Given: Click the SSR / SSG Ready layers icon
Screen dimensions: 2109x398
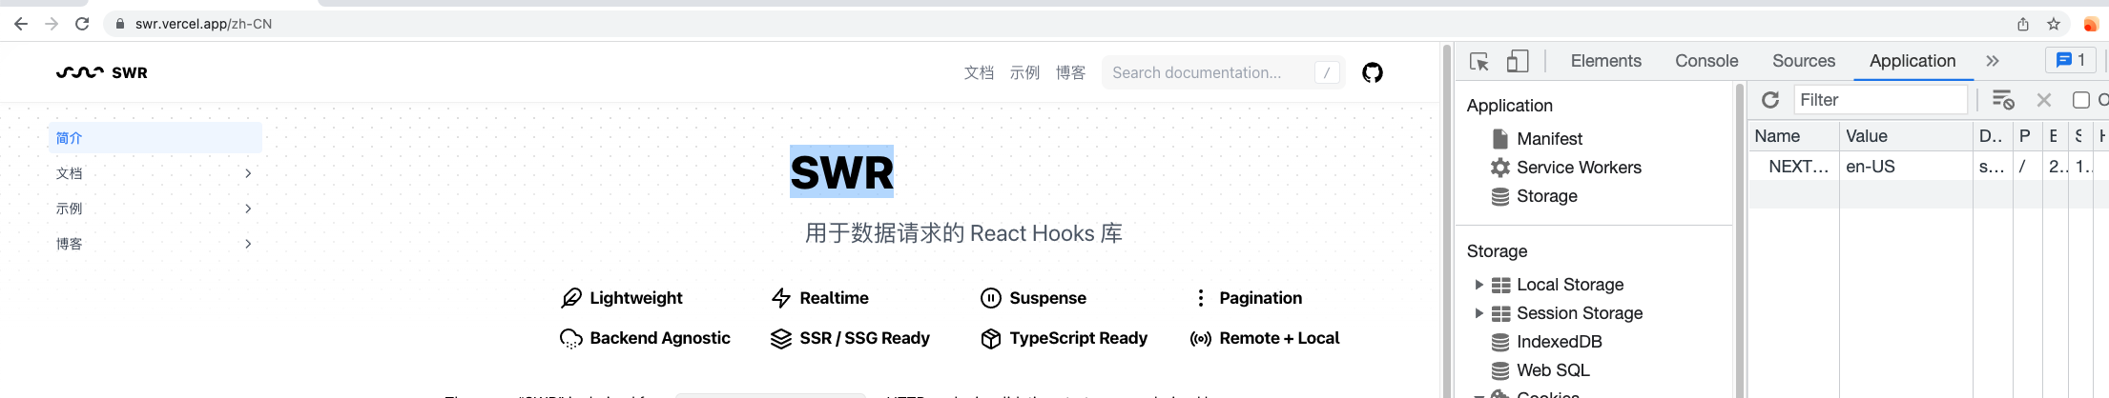Looking at the screenshot, I should [x=781, y=339].
